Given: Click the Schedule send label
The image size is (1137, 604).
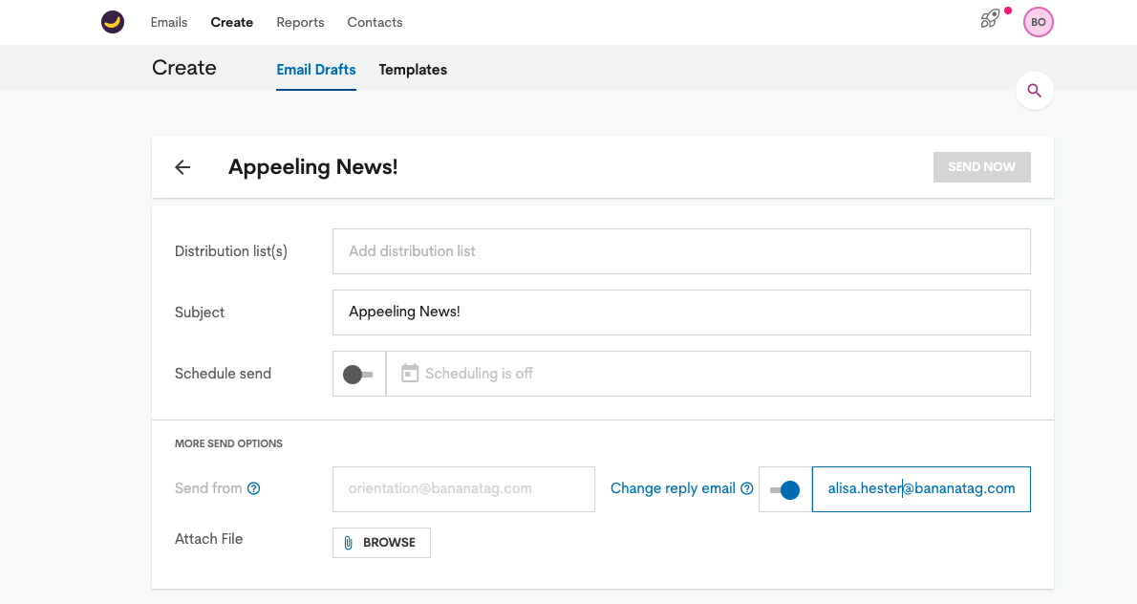Looking at the screenshot, I should [223, 374].
